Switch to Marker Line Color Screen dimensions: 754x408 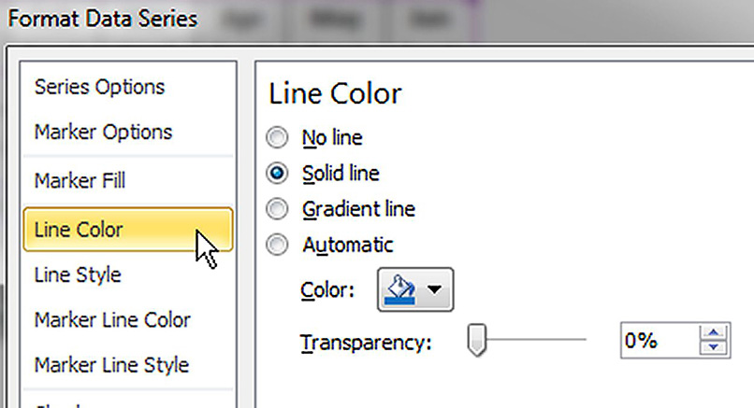[x=112, y=320]
